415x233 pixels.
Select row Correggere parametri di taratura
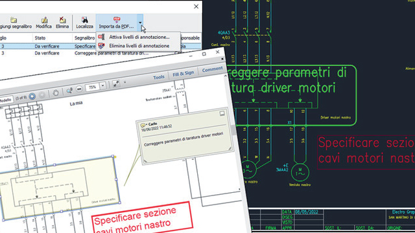(x=101, y=53)
